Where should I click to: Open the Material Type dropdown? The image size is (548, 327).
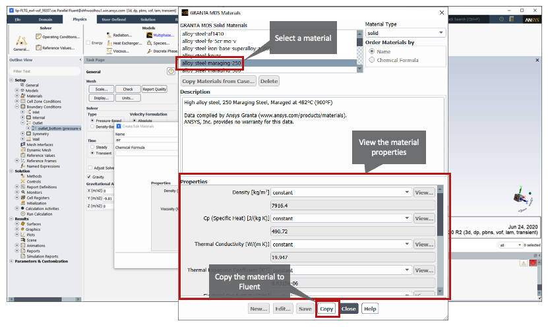pos(405,32)
